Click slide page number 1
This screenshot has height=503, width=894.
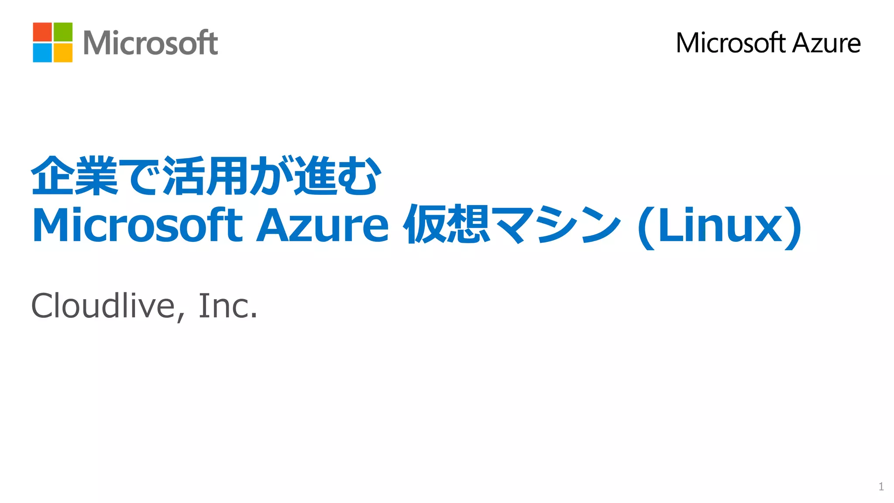point(881,486)
